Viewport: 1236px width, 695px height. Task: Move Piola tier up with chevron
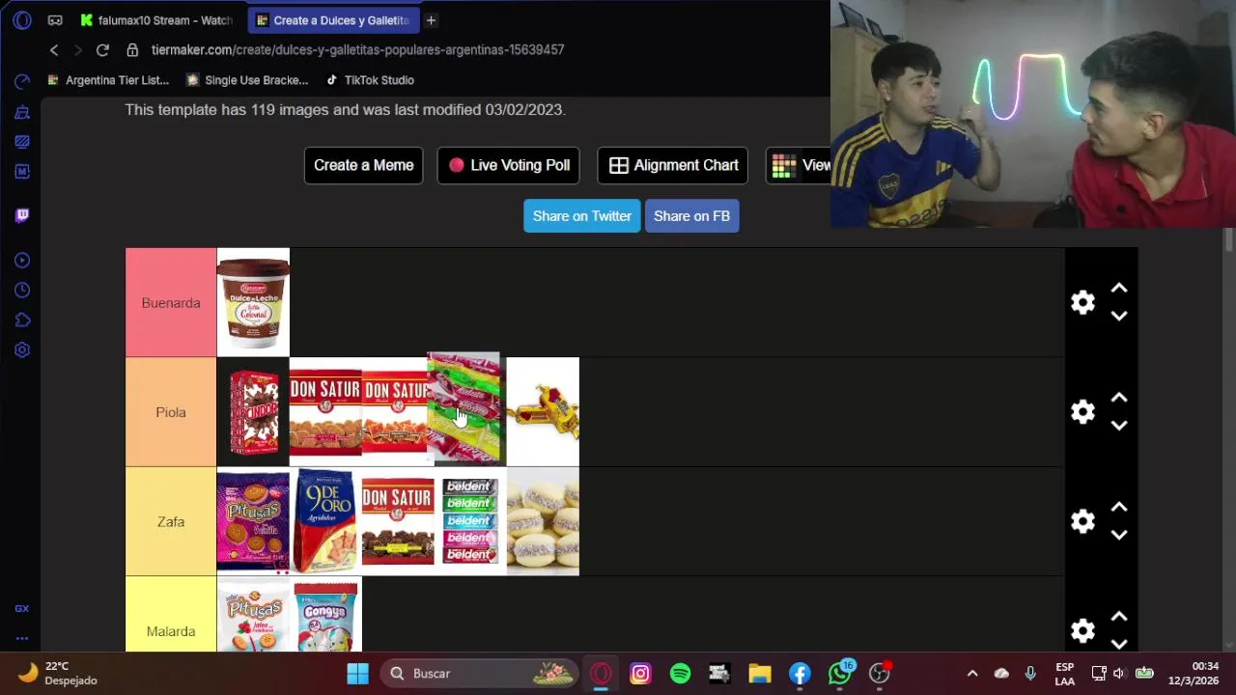[1119, 398]
